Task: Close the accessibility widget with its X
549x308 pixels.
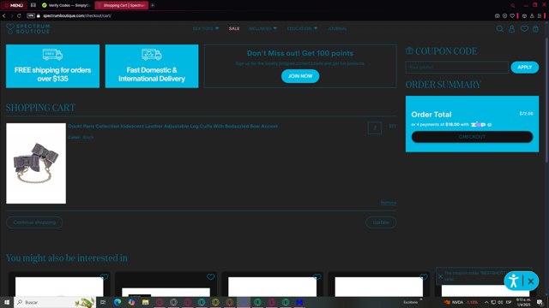Action: tap(531, 281)
